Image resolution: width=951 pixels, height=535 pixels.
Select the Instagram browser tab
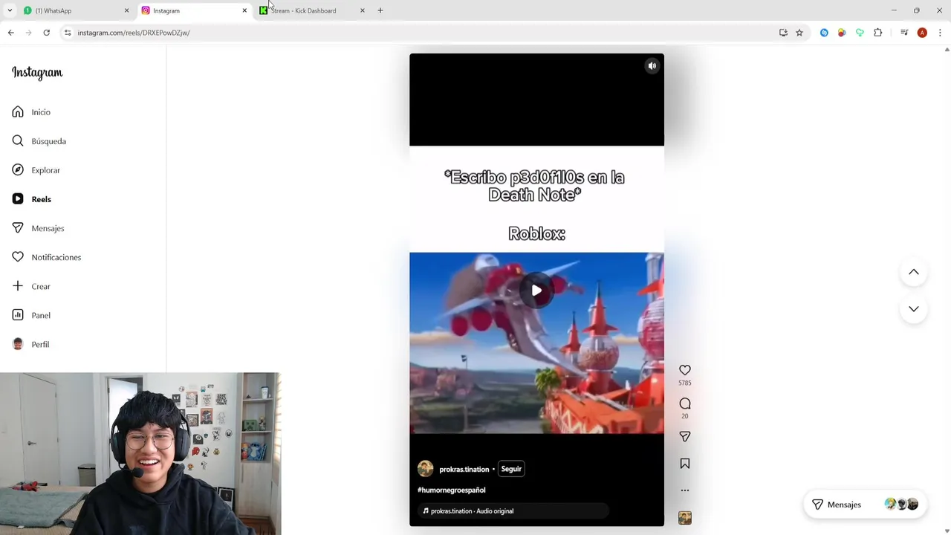[x=195, y=10]
